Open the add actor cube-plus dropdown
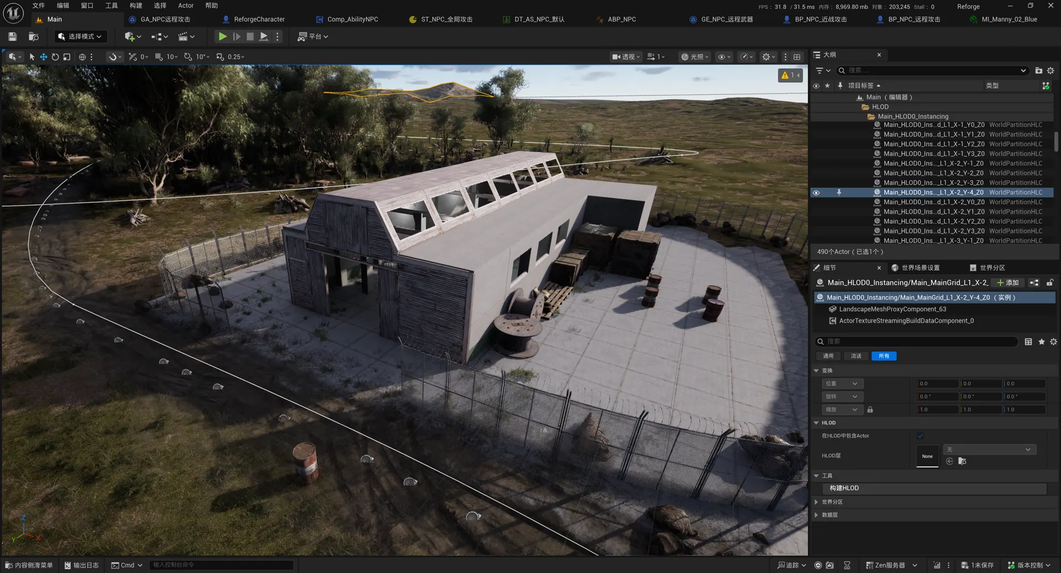 pyautogui.click(x=133, y=36)
